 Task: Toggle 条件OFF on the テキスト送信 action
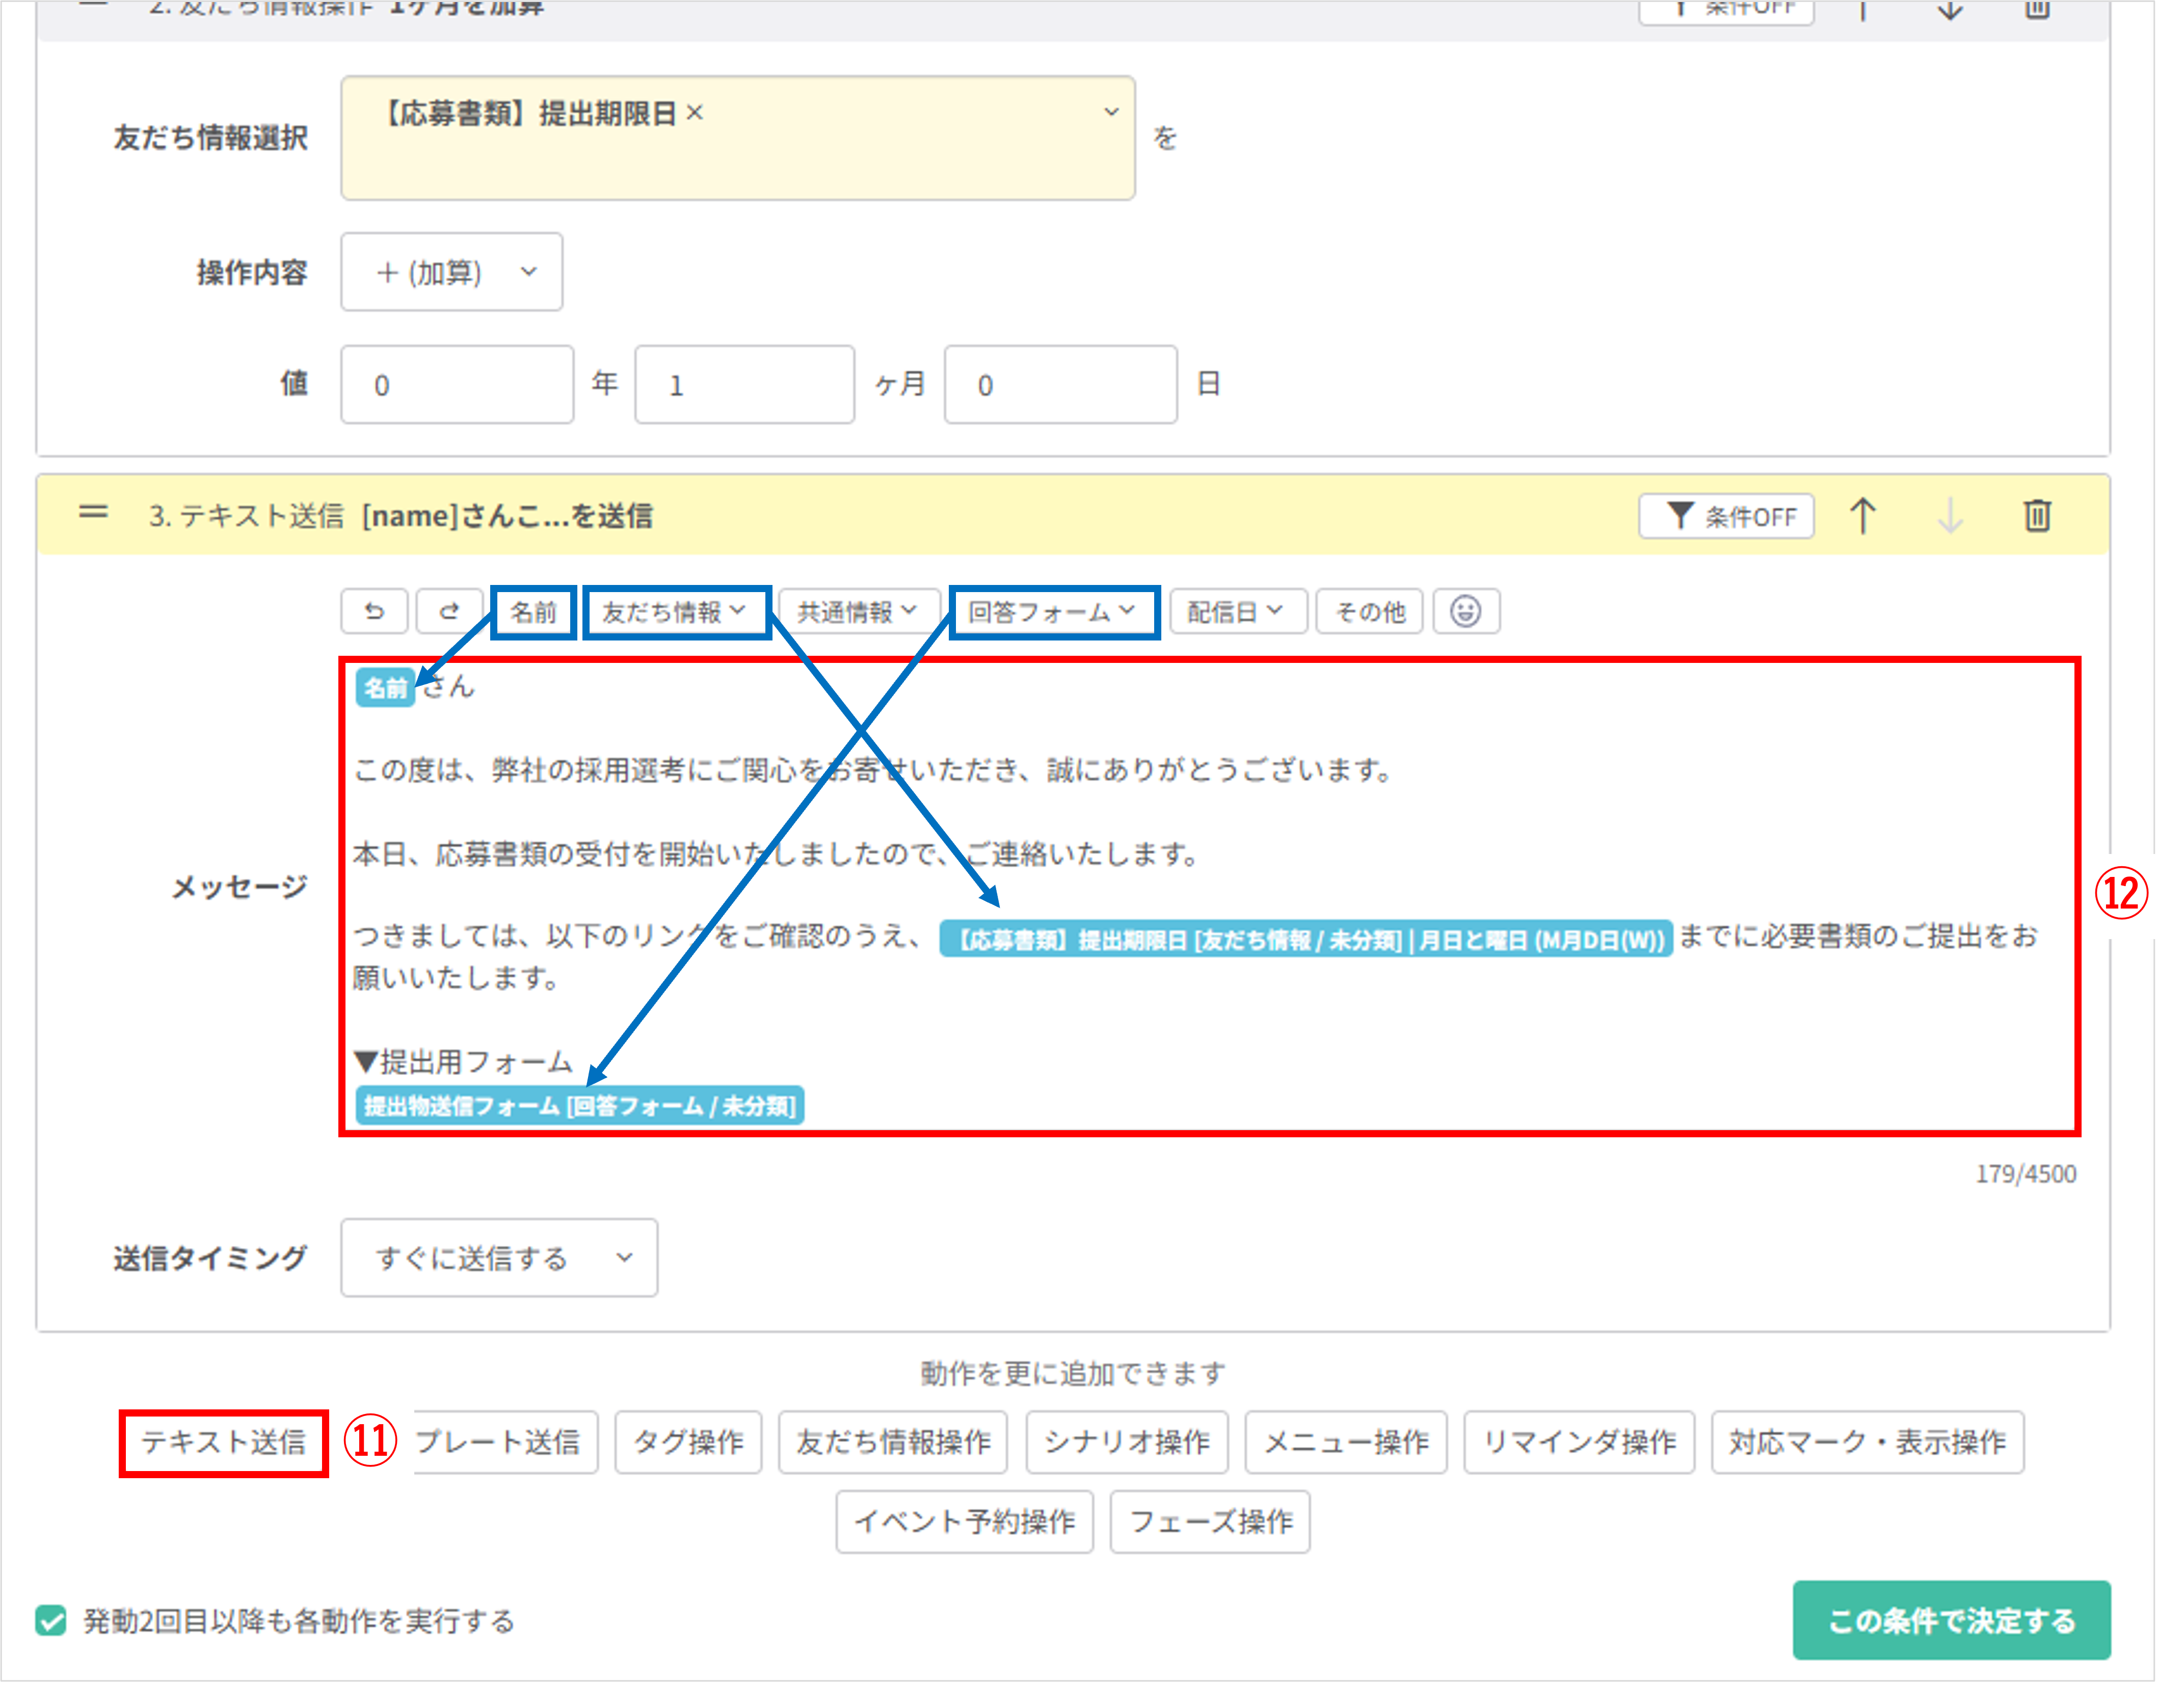[x=1726, y=516]
